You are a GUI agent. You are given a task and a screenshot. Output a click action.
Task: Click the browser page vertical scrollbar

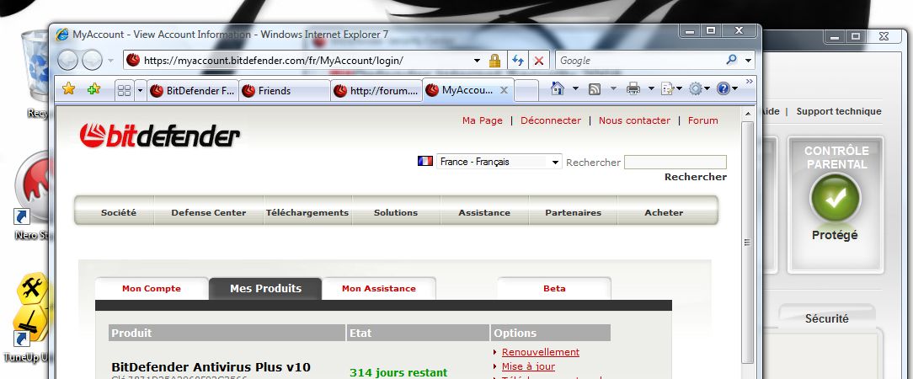coord(748,243)
